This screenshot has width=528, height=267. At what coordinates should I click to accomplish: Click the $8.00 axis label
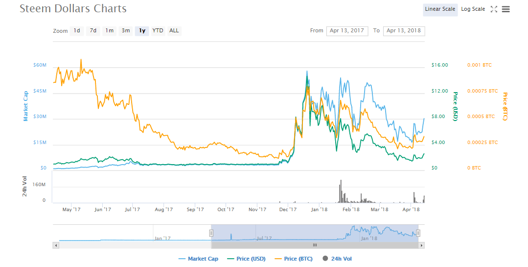click(x=438, y=117)
